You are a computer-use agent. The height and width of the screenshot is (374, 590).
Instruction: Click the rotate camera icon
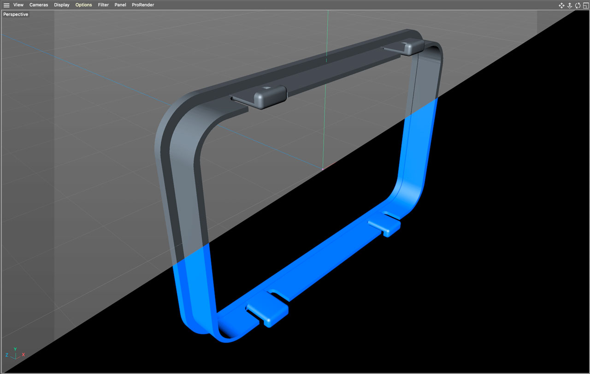pyautogui.click(x=578, y=5)
